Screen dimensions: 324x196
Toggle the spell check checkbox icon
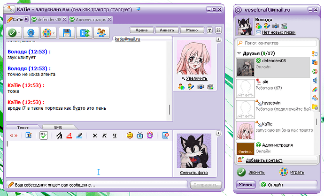point(43,136)
